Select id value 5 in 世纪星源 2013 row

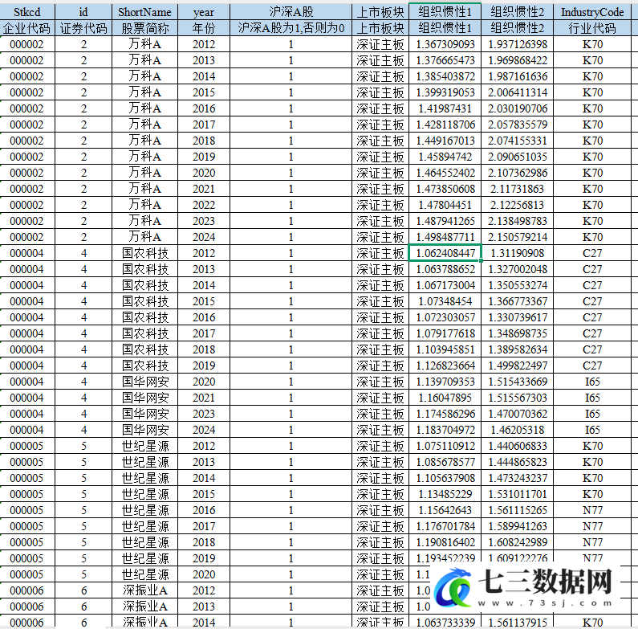[x=83, y=462]
